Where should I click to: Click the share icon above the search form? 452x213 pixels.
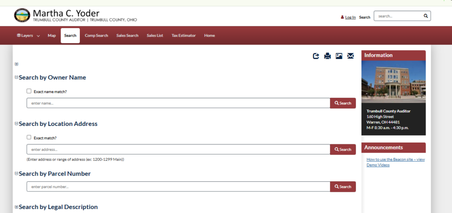tap(316, 56)
